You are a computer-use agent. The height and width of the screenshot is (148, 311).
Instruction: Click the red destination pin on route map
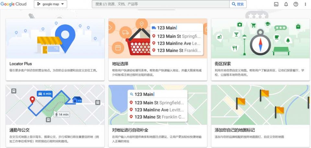pyautogui.click(x=32, y=100)
